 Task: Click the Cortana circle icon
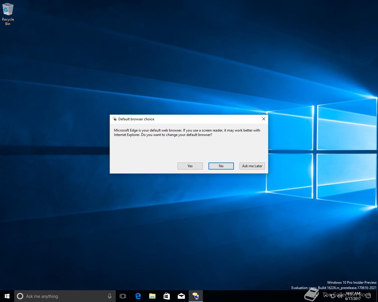tap(20, 296)
